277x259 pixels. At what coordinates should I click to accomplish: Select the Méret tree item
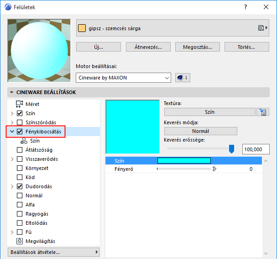point(32,104)
